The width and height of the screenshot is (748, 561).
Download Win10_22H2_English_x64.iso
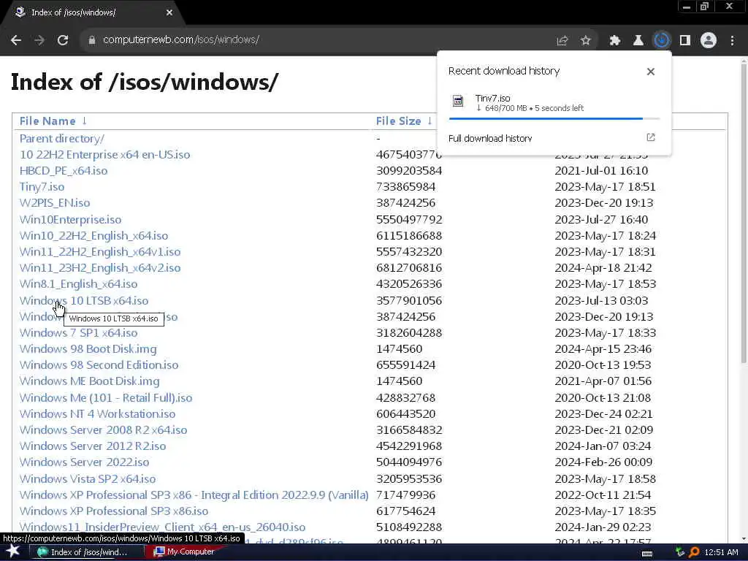point(94,236)
